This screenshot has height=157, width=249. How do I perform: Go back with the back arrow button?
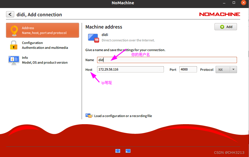[10, 14]
